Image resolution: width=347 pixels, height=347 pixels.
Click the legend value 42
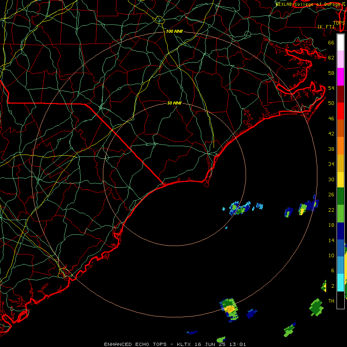pyautogui.click(x=331, y=133)
